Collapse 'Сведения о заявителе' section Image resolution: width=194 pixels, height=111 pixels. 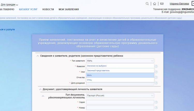pos(38,56)
